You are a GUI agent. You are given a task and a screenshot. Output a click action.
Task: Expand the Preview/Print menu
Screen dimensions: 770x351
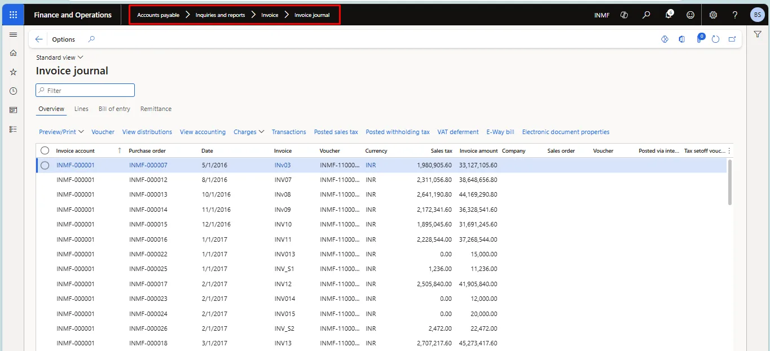[61, 132]
